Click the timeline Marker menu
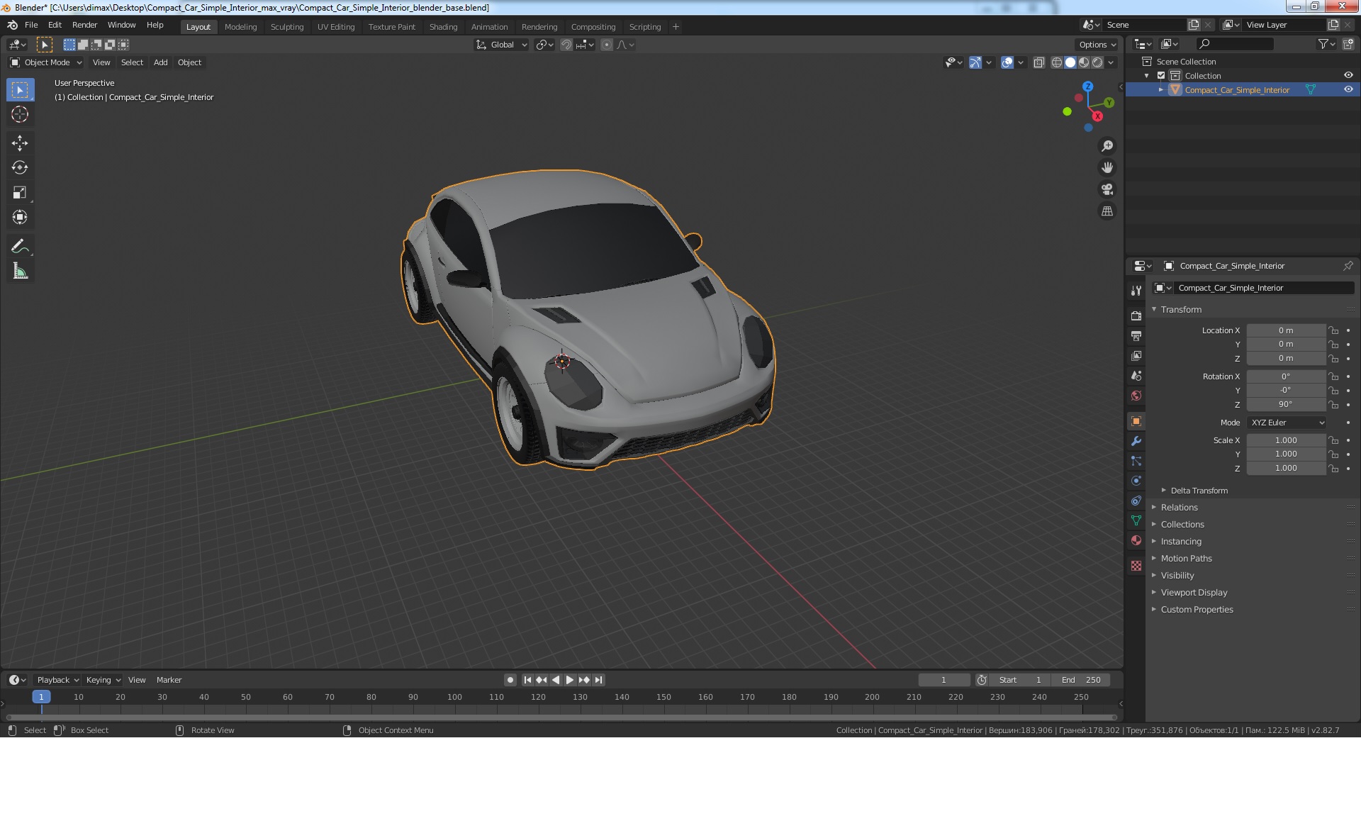 pyautogui.click(x=169, y=680)
